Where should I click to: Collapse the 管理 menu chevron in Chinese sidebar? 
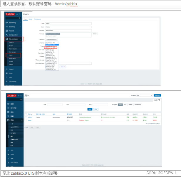(x=22, y=120)
